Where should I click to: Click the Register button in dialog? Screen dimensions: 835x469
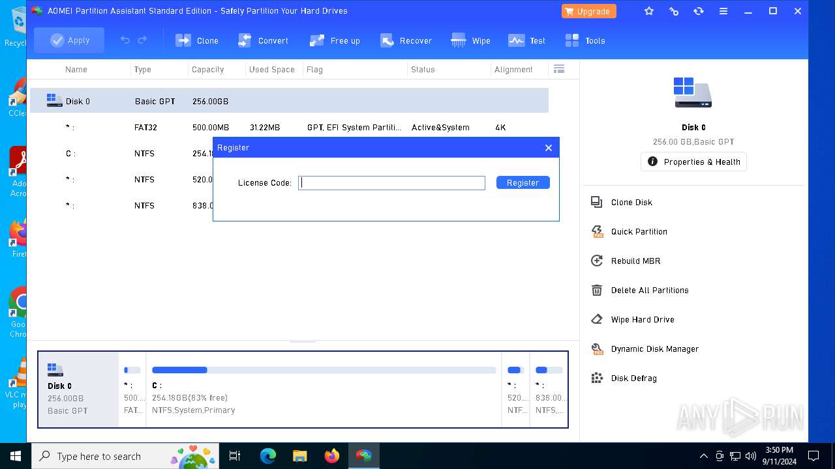[523, 183]
